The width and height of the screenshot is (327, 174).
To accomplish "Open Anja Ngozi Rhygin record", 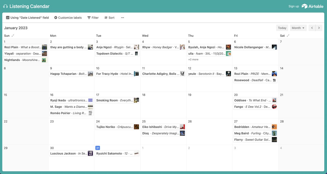I will click(x=117, y=47).
